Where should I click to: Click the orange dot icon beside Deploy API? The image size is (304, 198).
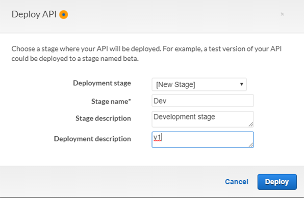coord(64,15)
